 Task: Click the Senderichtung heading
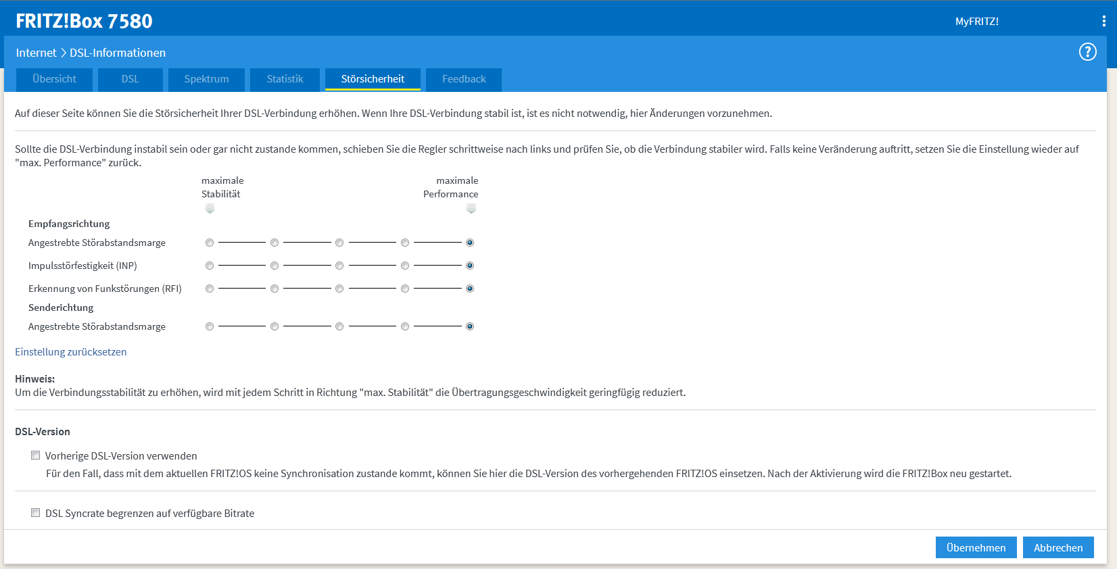tap(61, 307)
